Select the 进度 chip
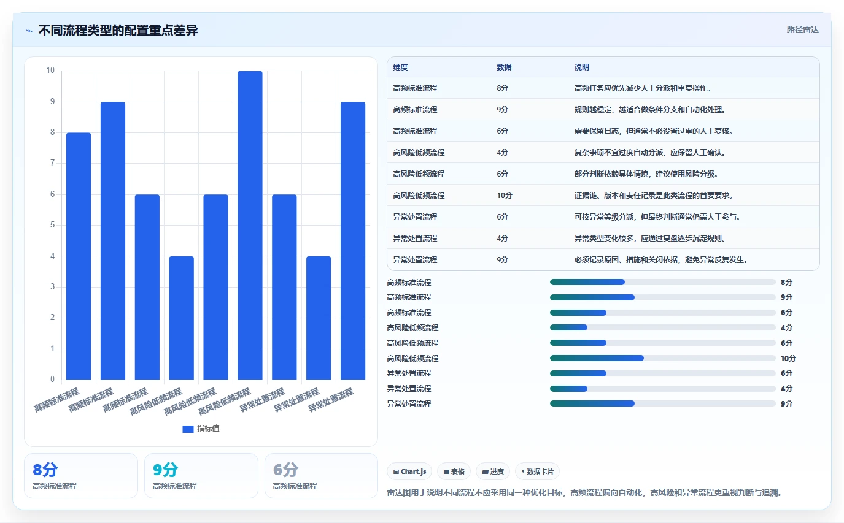This screenshot has width=844, height=523. pyautogui.click(x=492, y=471)
